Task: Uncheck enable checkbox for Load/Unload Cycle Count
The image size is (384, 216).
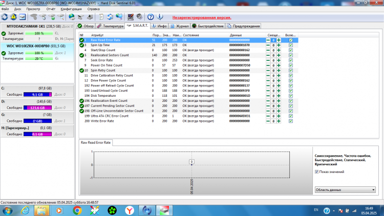Action: pos(291,91)
